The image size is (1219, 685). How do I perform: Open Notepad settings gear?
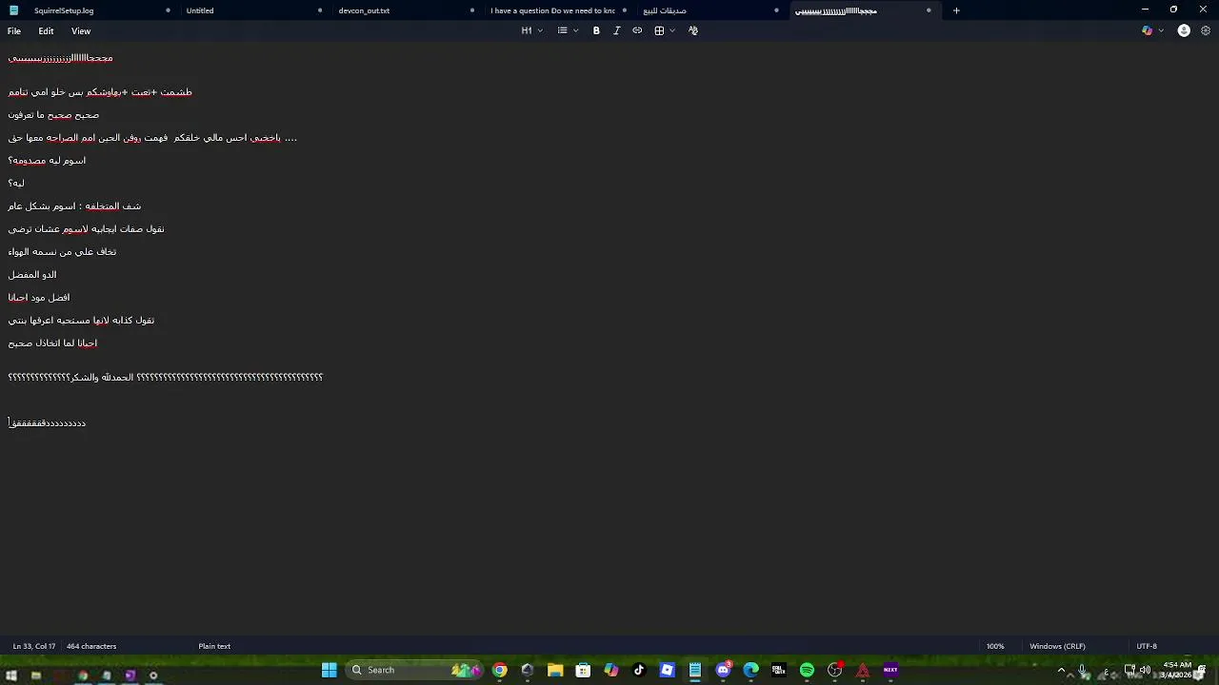pyautogui.click(x=1206, y=30)
